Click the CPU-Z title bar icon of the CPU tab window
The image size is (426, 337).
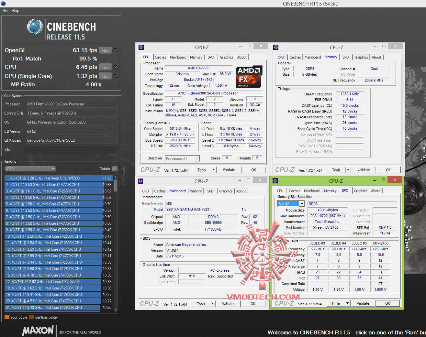(x=141, y=47)
